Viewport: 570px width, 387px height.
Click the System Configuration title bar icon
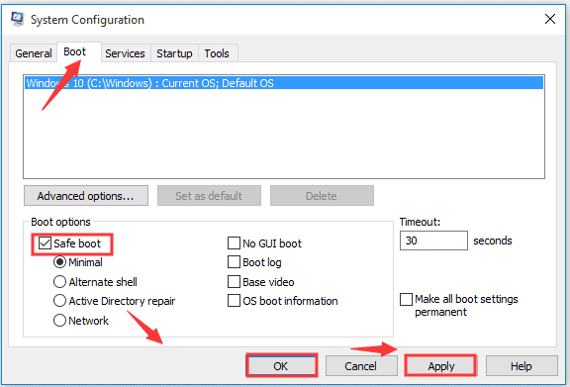pos(17,19)
